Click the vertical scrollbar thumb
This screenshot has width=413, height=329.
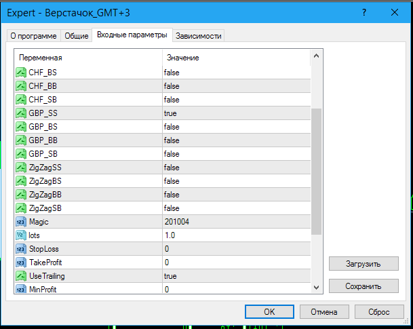click(316, 171)
